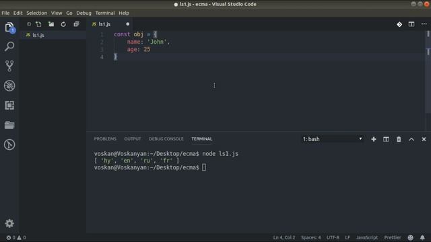Select the TERMINAL panel tab
The width and height of the screenshot is (431, 242).
pos(202,139)
